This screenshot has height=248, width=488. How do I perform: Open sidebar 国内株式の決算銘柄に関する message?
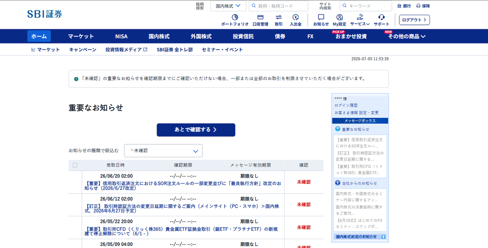359,210
